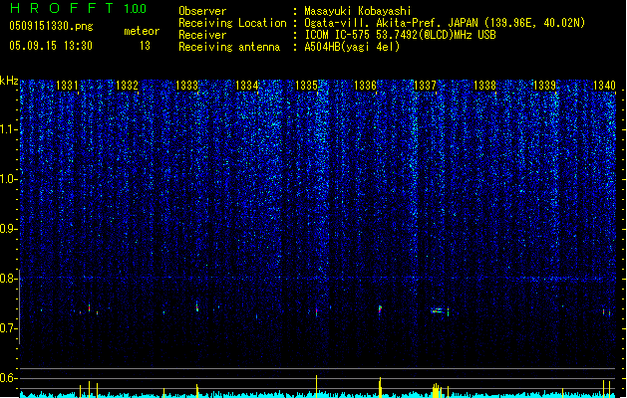The width and height of the screenshot is (627, 398).
Task: Click the version number 1.00
Action: click(x=136, y=9)
